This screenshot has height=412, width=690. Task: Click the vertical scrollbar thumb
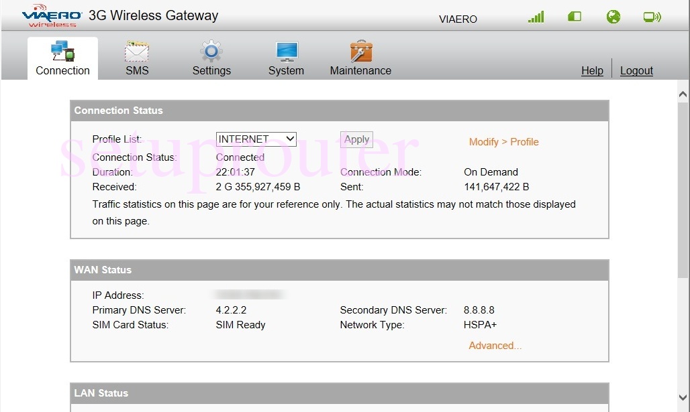click(683, 188)
